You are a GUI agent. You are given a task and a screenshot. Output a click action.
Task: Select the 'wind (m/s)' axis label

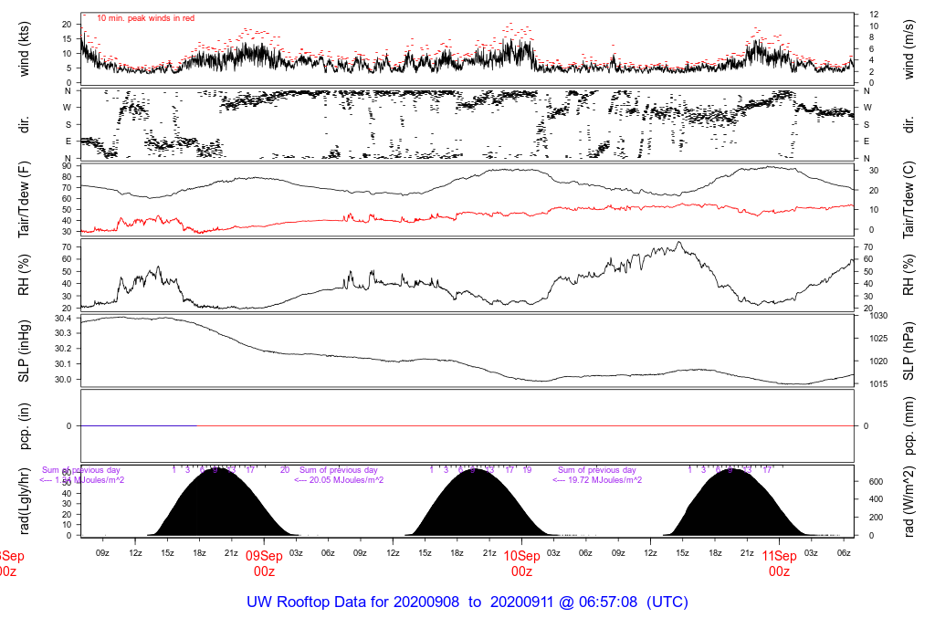click(909, 49)
